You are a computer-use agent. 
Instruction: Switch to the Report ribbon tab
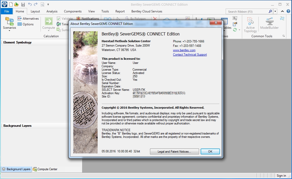pyautogui.click(x=120, y=11)
